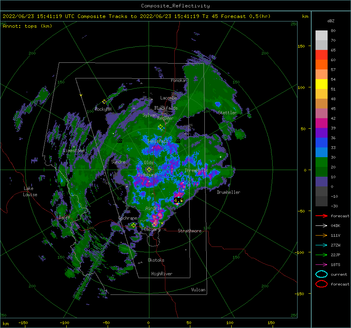Viewport: 351px width, 328px height.
Task: Click the Blackfalds city label
Action: [x=166, y=108]
